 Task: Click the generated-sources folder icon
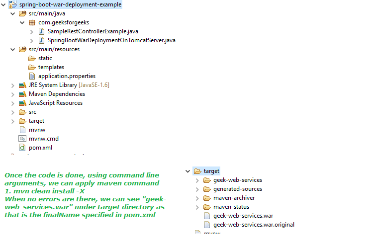(207, 189)
